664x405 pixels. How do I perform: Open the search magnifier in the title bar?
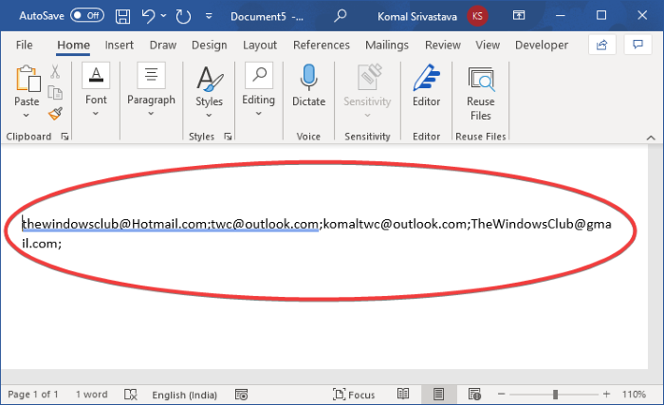pos(340,16)
